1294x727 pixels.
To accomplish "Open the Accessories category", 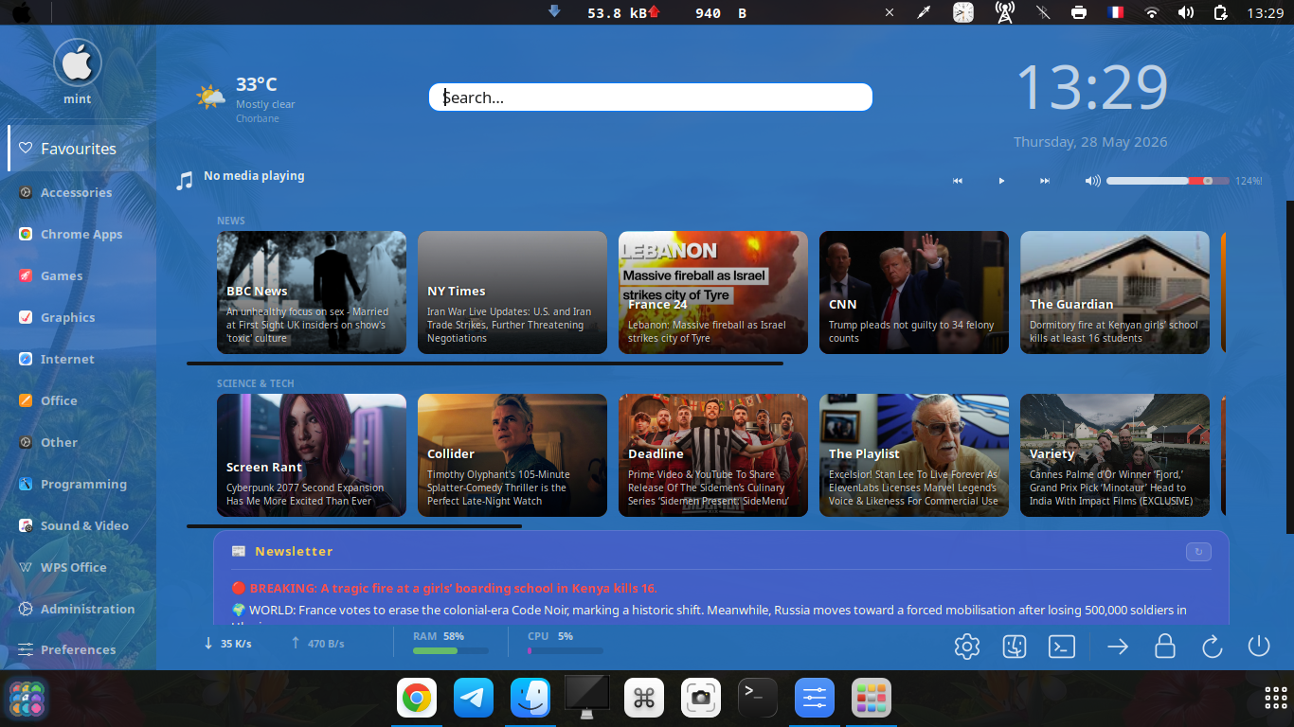I will click(x=79, y=192).
